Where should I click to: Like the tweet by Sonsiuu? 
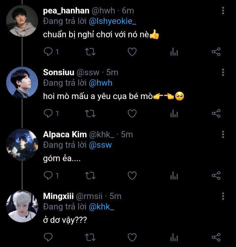click(x=132, y=113)
